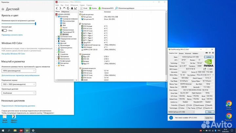
Task: Switch to the Advanced tab in GPU-Z
Action: point(188,54)
